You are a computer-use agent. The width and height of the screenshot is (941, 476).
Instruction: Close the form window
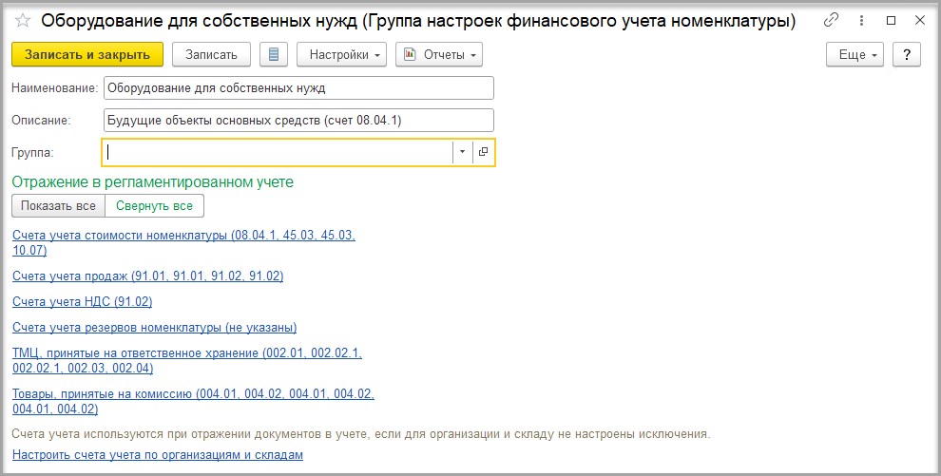(x=920, y=20)
